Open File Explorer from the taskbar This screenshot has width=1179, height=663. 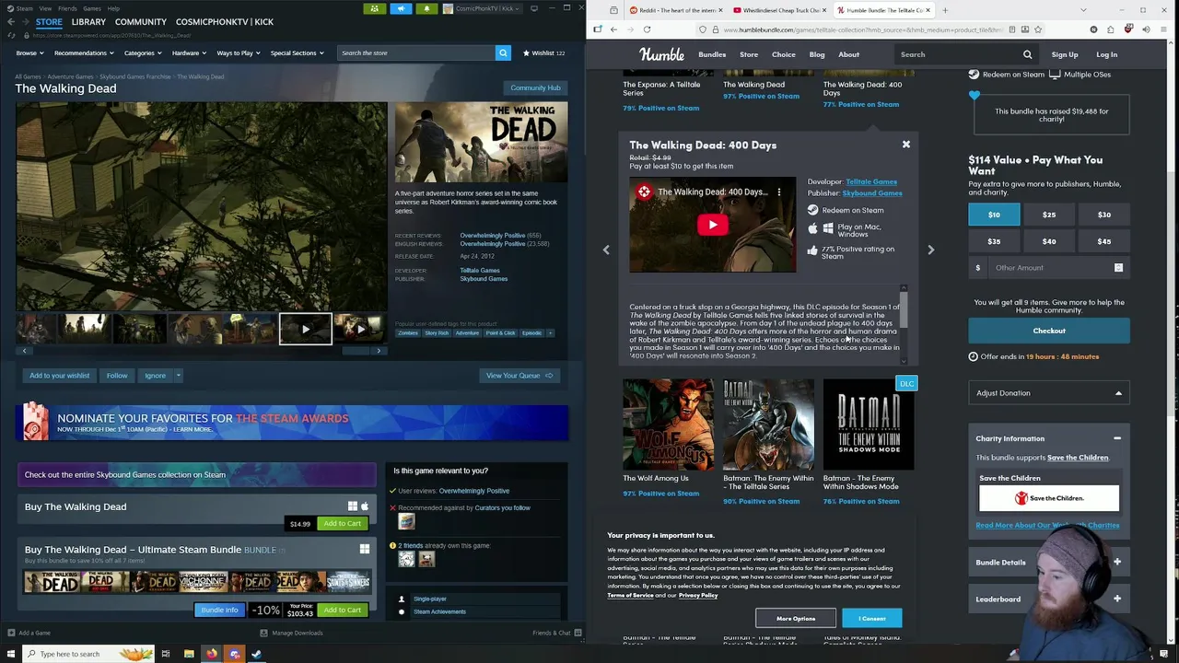[x=189, y=654]
